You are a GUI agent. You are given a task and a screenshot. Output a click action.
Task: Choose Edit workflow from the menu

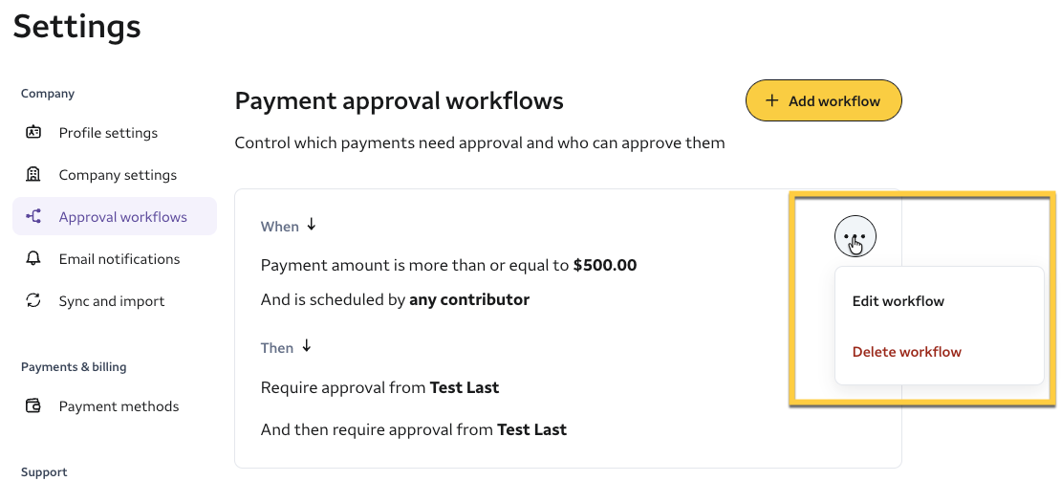(x=898, y=301)
